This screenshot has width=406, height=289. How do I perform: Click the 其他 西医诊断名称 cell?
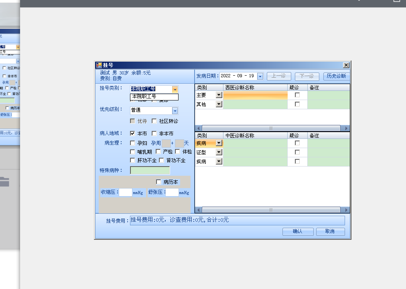click(255, 104)
